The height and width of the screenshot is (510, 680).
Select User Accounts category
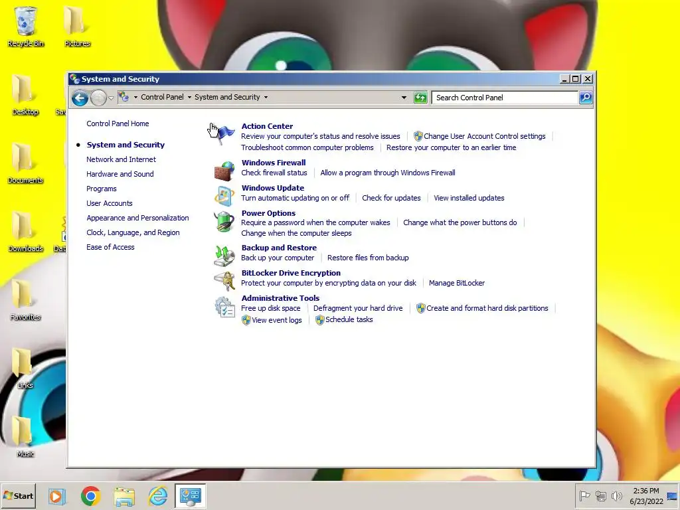tap(110, 203)
